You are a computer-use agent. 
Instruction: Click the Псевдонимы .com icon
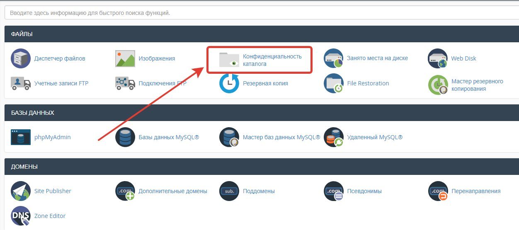click(x=334, y=191)
